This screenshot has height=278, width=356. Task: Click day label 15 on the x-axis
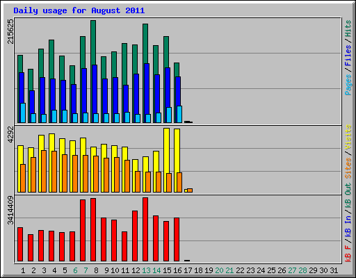point(167,270)
